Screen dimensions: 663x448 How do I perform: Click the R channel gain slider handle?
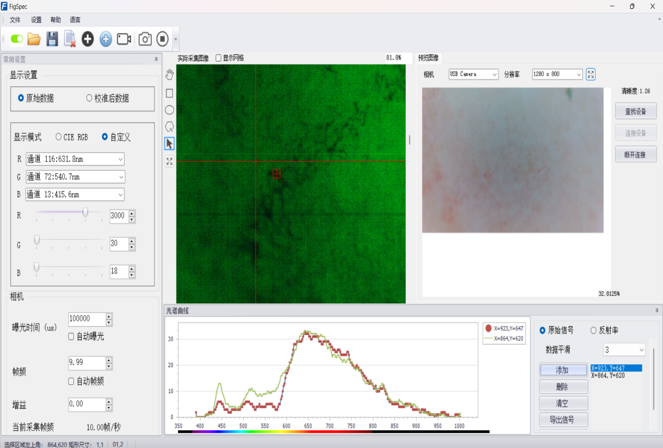point(85,212)
